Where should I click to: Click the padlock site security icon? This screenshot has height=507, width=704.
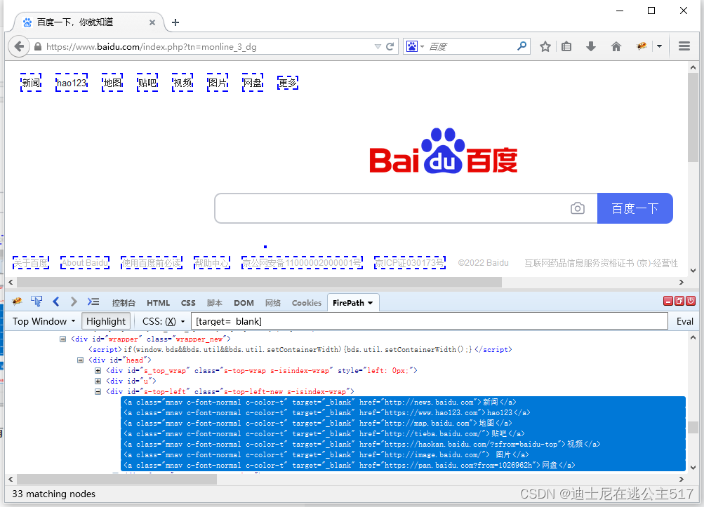[x=38, y=46]
